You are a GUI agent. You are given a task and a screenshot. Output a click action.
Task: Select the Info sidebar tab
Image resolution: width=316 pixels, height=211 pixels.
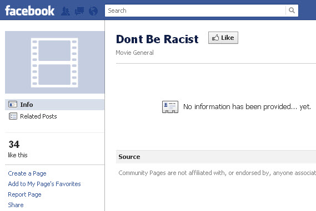coord(54,105)
